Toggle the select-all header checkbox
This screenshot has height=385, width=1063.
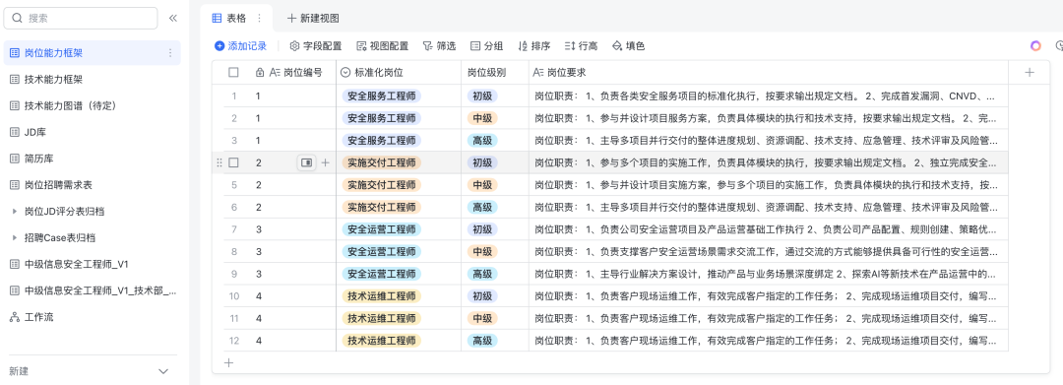(234, 72)
